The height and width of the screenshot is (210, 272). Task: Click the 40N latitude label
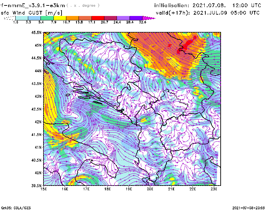tap(38, 173)
